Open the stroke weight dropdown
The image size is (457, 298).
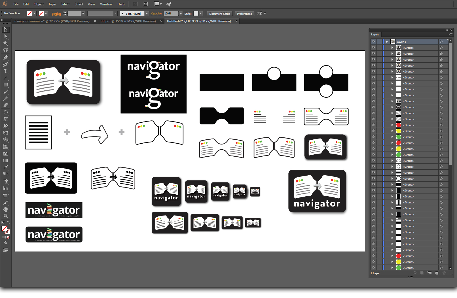pos(83,14)
